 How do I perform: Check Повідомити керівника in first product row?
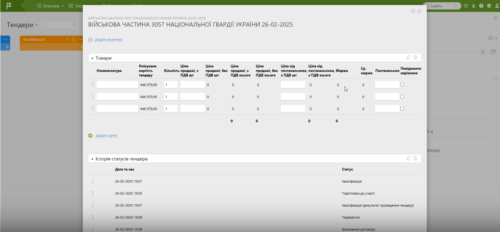402,85
